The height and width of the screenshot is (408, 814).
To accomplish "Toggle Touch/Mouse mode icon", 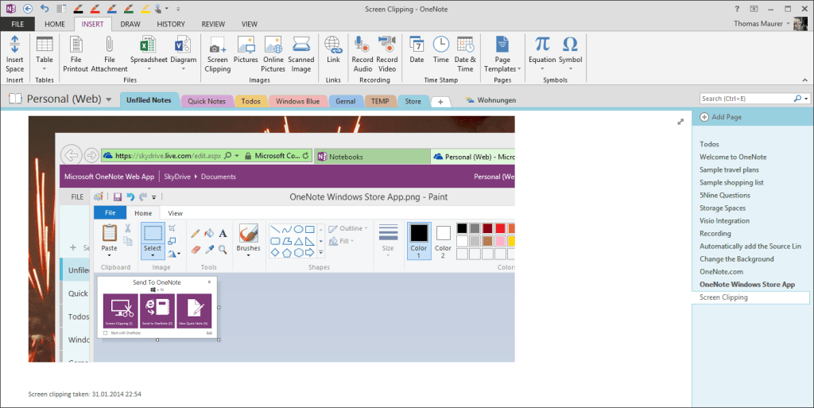I will click(x=159, y=9).
